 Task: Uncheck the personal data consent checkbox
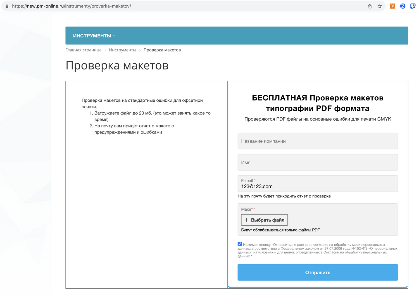pos(240,244)
